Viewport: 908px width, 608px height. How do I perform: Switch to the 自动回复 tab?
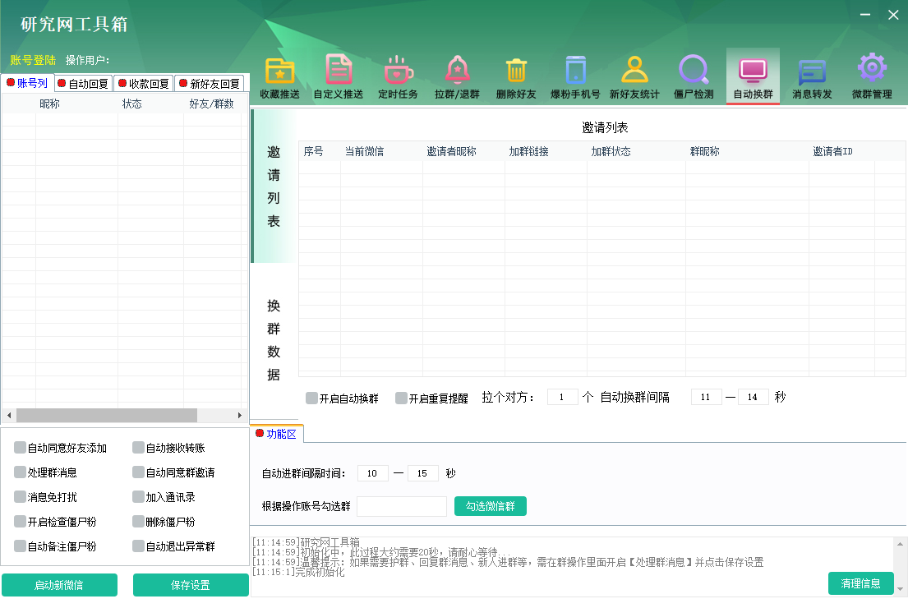[83, 83]
